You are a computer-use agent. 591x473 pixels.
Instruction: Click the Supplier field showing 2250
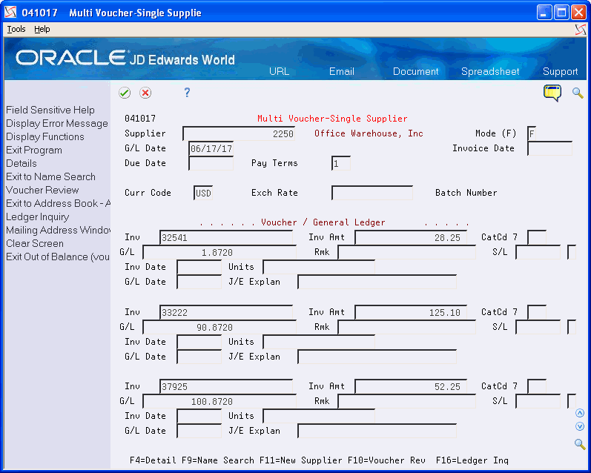(x=239, y=133)
